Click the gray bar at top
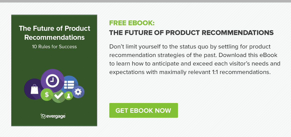This screenshot has width=291, height=137. (x=145, y=1)
